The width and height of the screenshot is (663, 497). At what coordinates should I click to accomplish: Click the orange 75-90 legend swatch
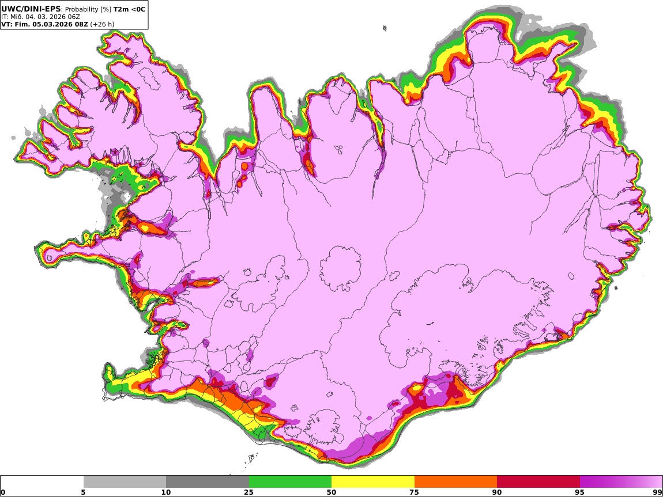(455, 482)
